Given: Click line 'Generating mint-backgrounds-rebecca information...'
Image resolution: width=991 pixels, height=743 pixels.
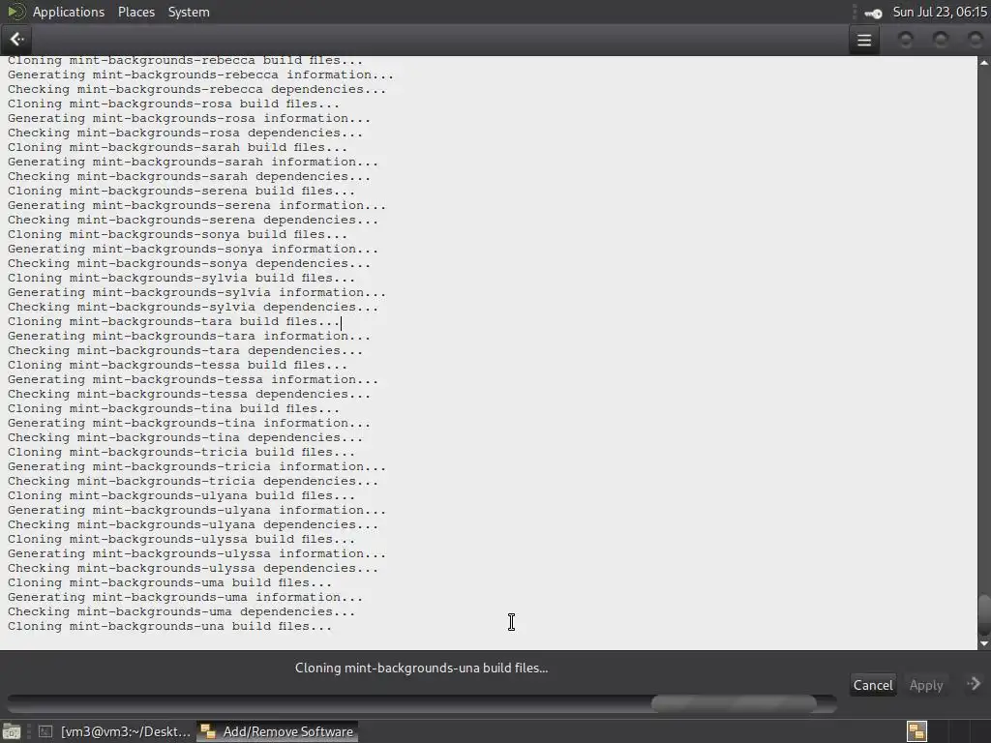Looking at the screenshot, I should [200, 75].
